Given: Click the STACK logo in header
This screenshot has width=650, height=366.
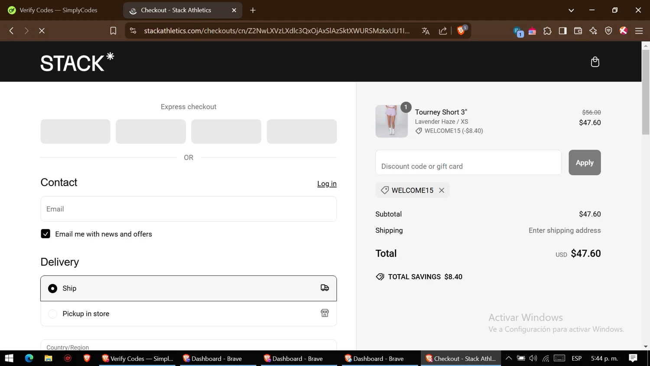Looking at the screenshot, I should [77, 62].
